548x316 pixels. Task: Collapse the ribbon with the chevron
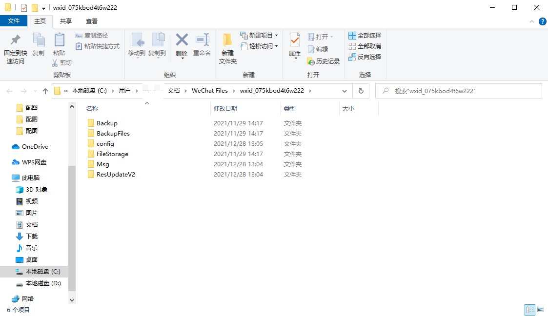click(x=532, y=21)
